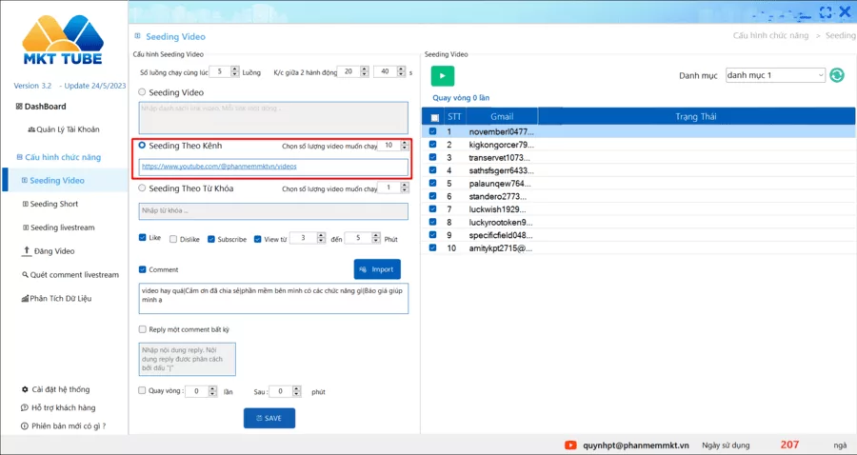
Task: Go to Đăng Video
Action: pyautogui.click(x=49, y=251)
